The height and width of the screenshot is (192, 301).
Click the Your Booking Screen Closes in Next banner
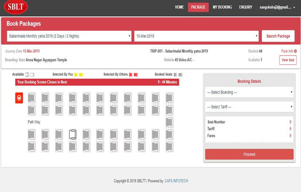click(97, 82)
